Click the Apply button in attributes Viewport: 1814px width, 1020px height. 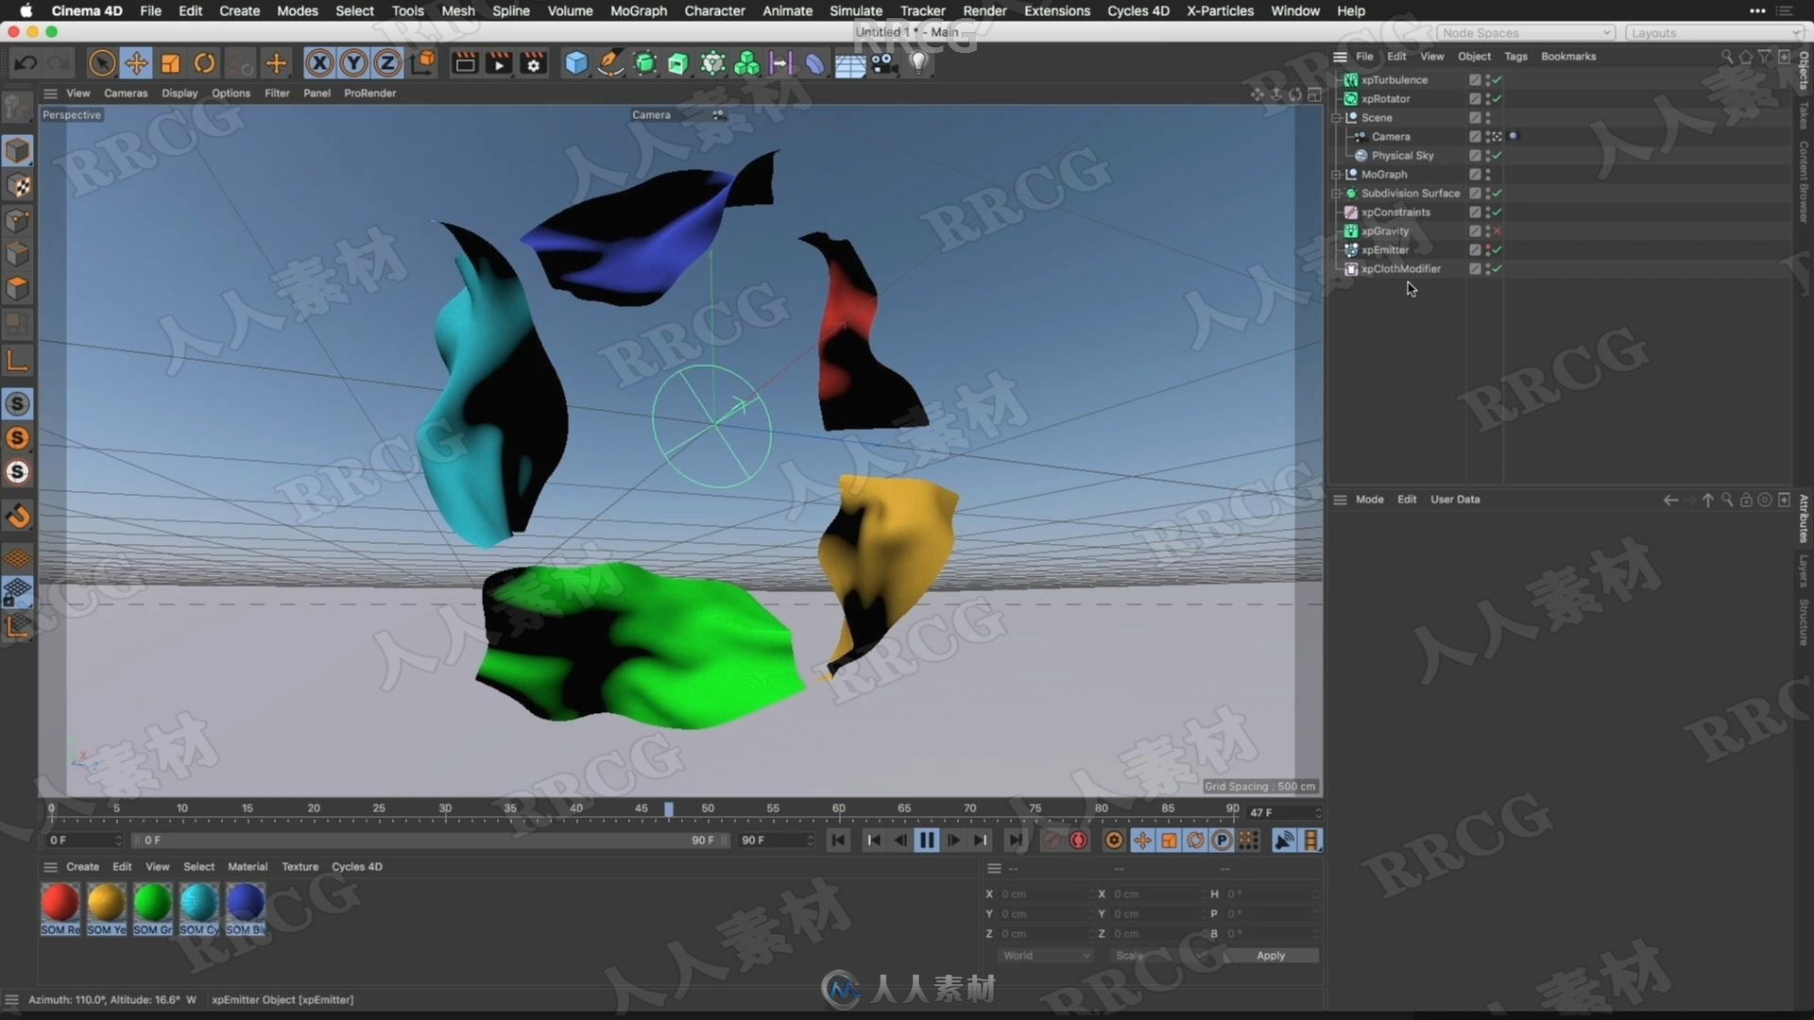tap(1270, 954)
